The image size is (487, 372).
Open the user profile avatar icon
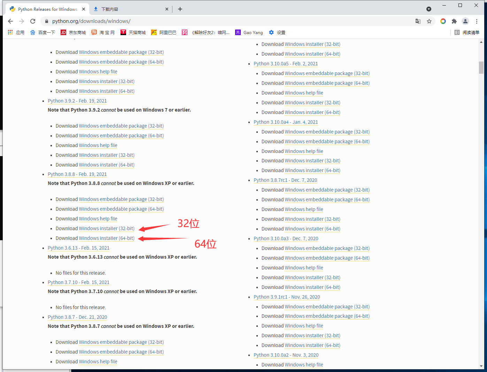(x=465, y=21)
